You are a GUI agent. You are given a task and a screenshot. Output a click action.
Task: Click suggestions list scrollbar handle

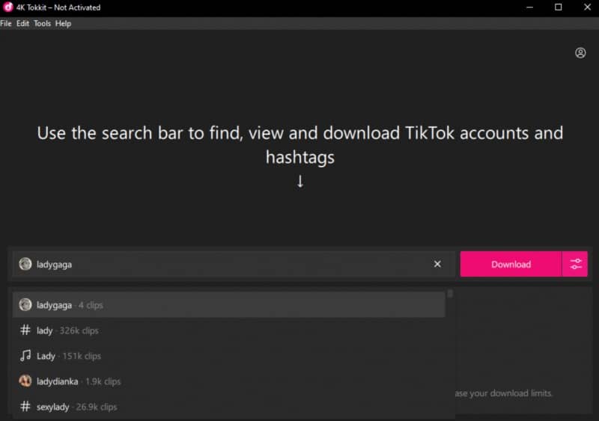point(450,294)
